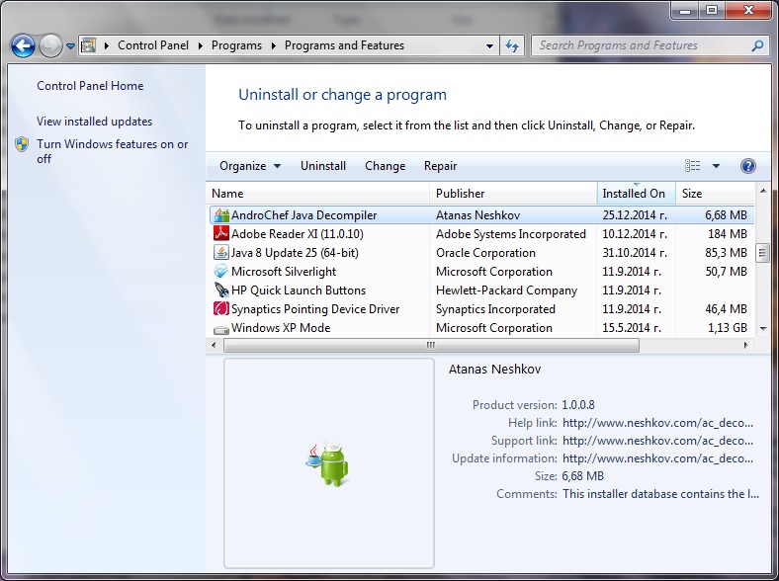Click Uninstall in the toolbar
Viewport: 779px width, 581px height.
323,166
